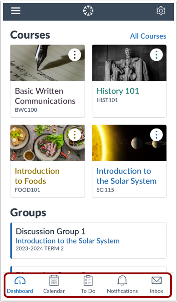The width and height of the screenshot is (177, 302).
Task: Open Introduction to the Solar System course
Action: click(126, 176)
